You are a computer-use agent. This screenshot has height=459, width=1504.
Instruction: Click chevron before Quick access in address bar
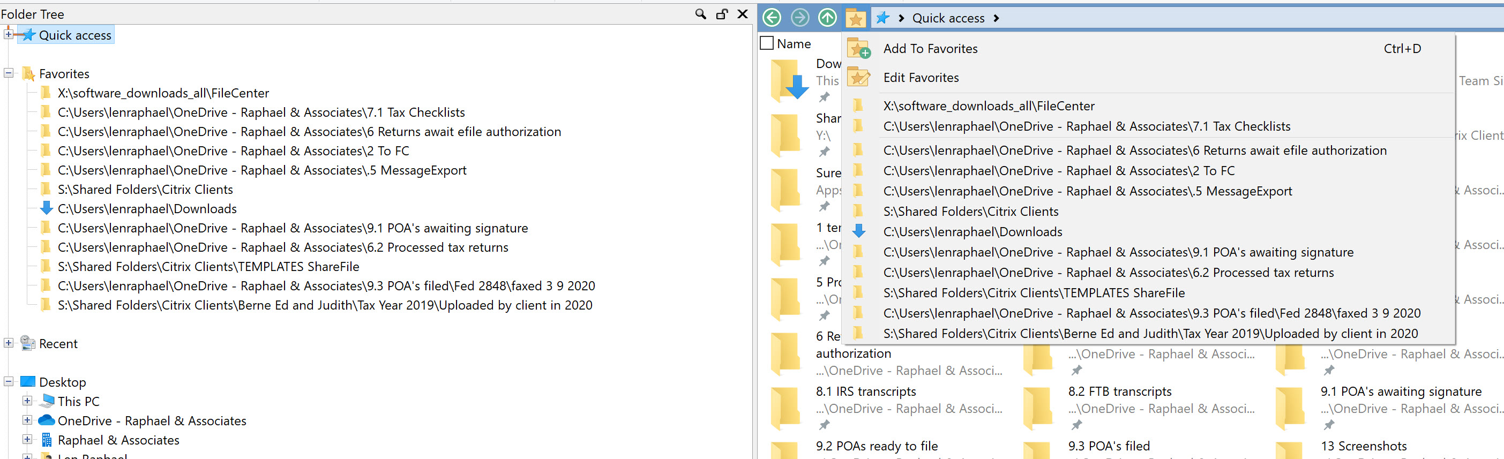tap(901, 18)
